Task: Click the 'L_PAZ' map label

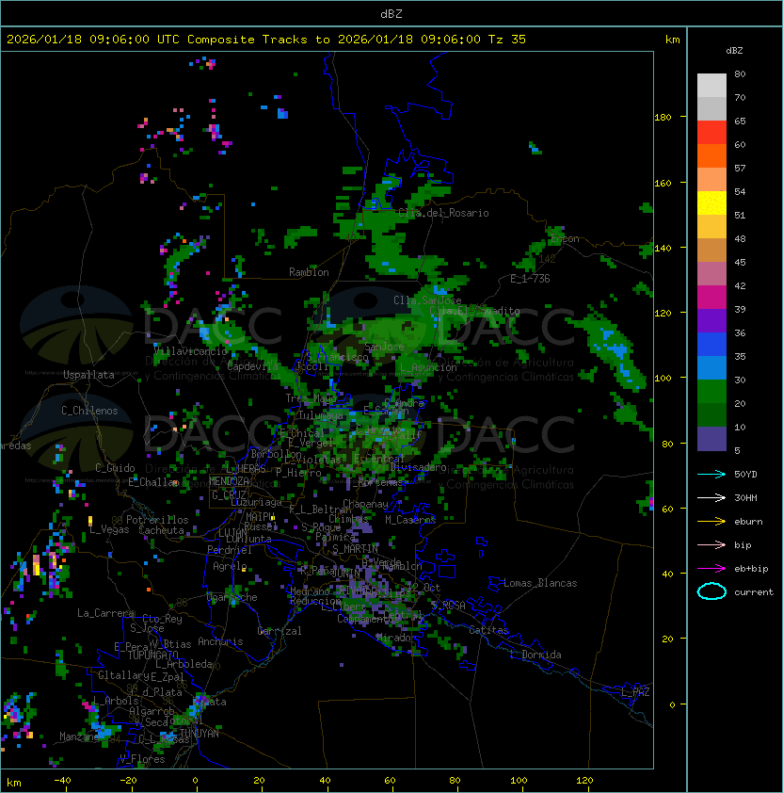Action: tap(635, 692)
